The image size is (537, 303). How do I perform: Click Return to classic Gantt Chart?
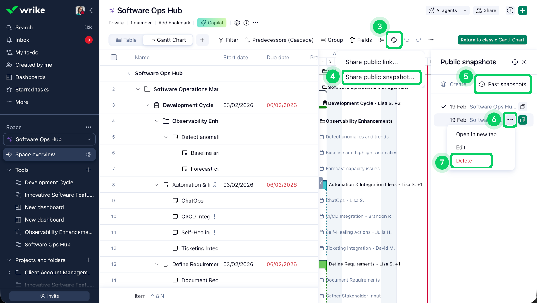(492, 40)
